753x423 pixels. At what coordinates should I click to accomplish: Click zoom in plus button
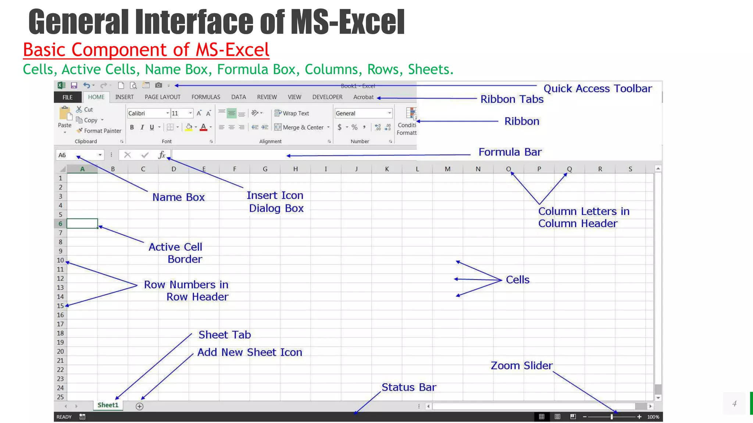click(x=639, y=417)
